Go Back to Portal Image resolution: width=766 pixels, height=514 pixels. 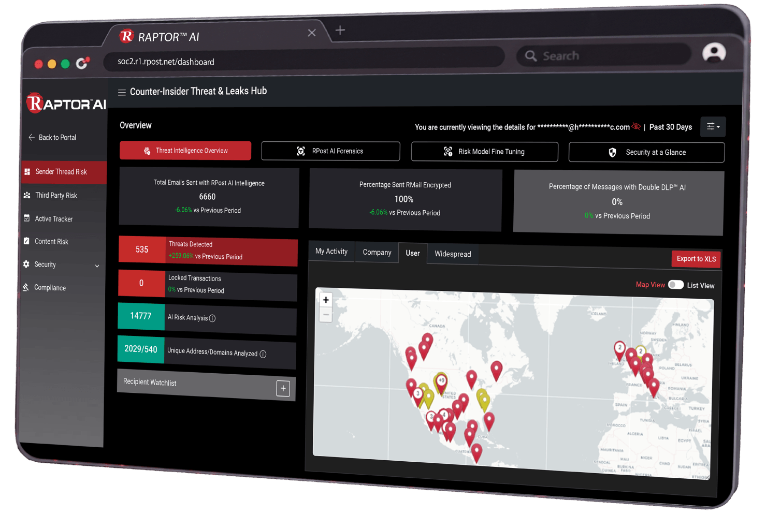click(52, 137)
